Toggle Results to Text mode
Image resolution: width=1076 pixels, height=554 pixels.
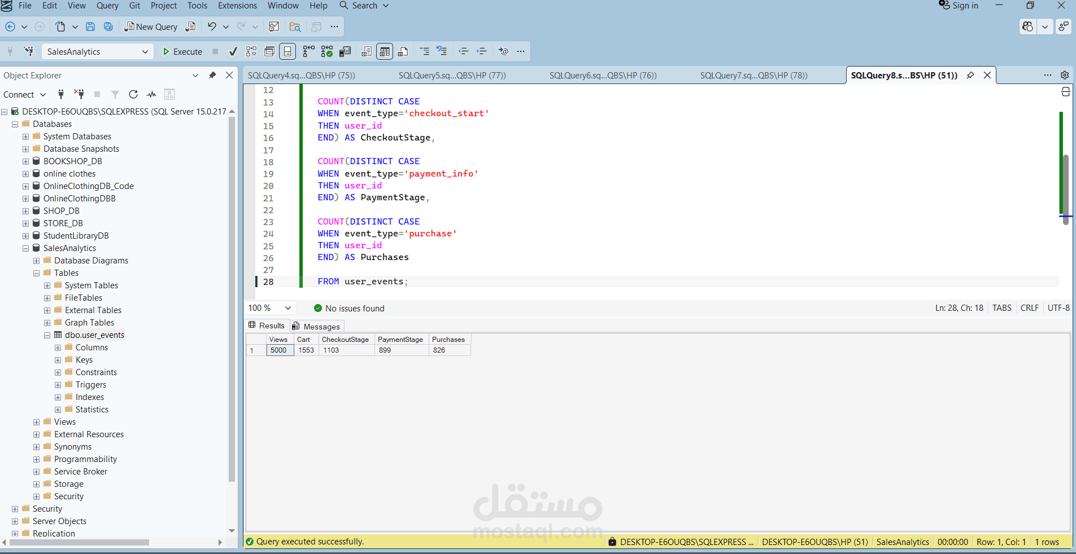[x=367, y=51]
